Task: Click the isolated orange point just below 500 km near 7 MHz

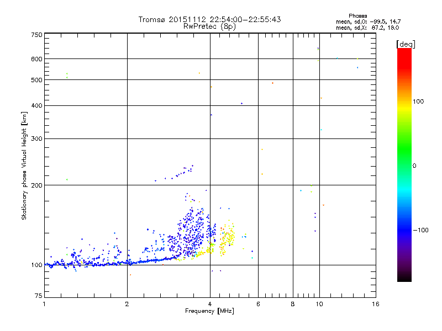Action: (x=272, y=83)
